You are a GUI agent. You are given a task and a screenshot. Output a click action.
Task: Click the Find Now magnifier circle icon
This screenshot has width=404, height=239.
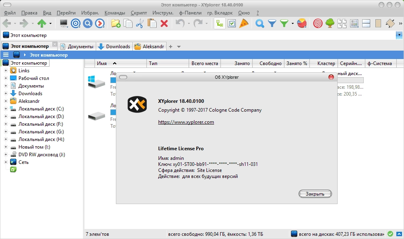click(x=88, y=23)
